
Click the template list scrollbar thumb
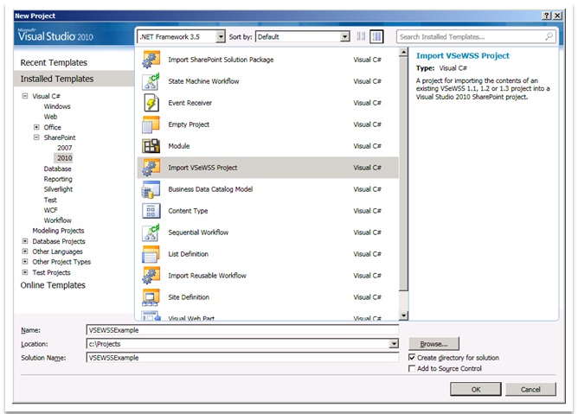[x=403, y=173]
